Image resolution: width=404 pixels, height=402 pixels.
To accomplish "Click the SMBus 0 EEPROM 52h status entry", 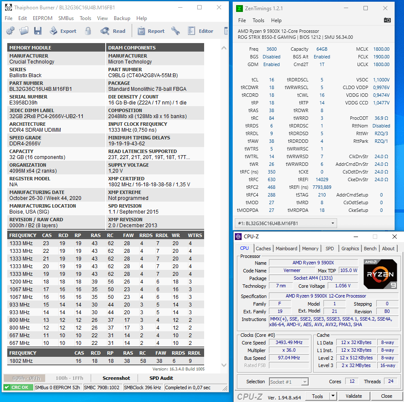I will click(x=58, y=388).
